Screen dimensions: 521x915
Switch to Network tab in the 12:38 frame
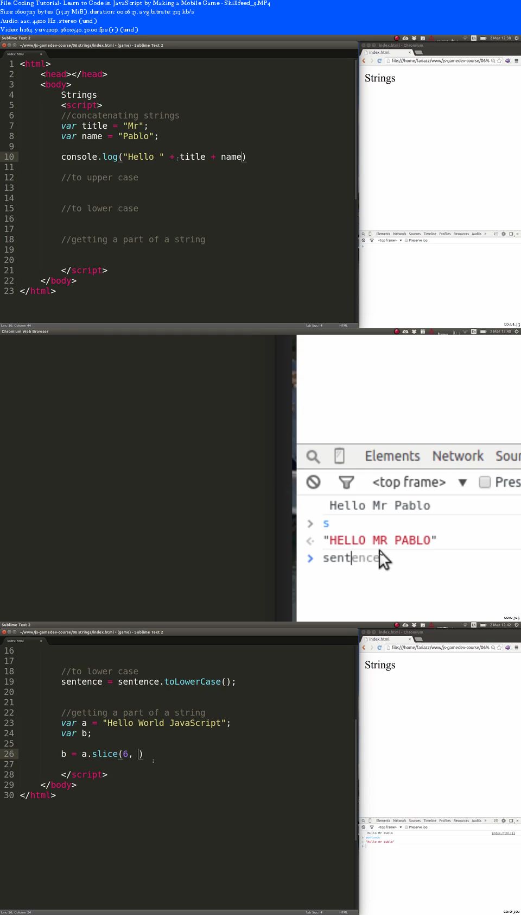pos(399,234)
